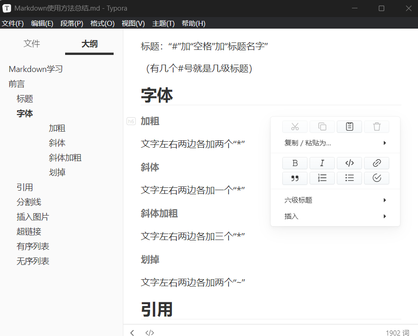This screenshot has height=336, width=418.
Task: Switch to the 文件 sidebar tab
Action: click(x=31, y=44)
